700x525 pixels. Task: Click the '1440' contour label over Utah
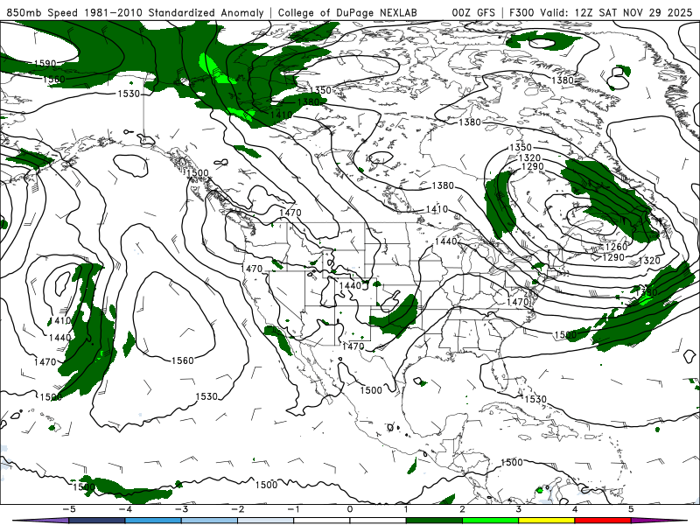click(x=350, y=286)
